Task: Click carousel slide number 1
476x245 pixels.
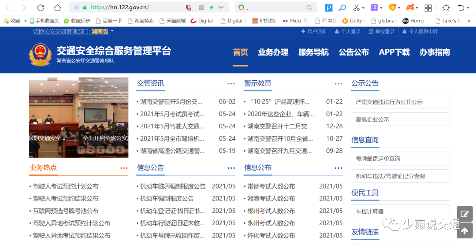Action: [x=81, y=150]
